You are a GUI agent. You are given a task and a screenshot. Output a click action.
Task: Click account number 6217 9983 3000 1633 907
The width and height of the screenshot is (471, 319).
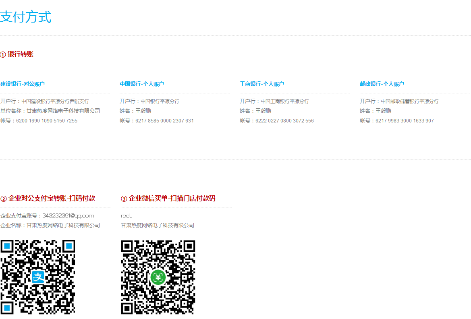pyautogui.click(x=405, y=121)
